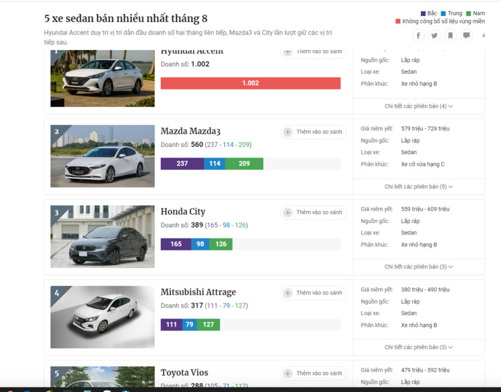Click Attrage blue 79 segment
This screenshot has height=392, width=501.
(190, 325)
